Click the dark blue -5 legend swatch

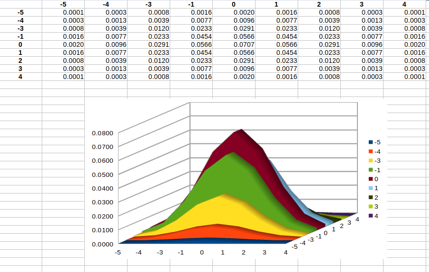[371, 142]
